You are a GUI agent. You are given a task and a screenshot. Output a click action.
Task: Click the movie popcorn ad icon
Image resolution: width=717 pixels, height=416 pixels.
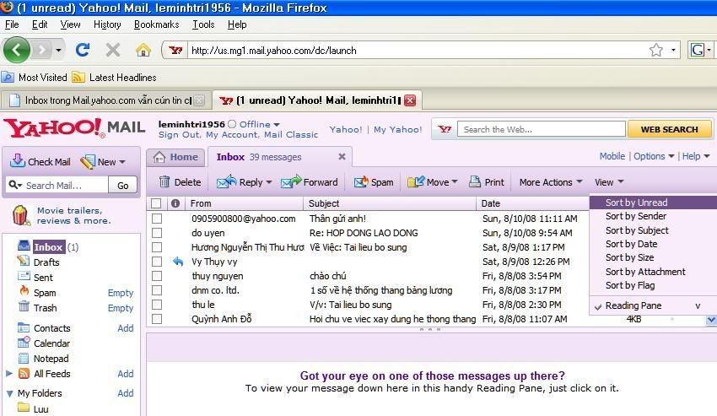20,215
